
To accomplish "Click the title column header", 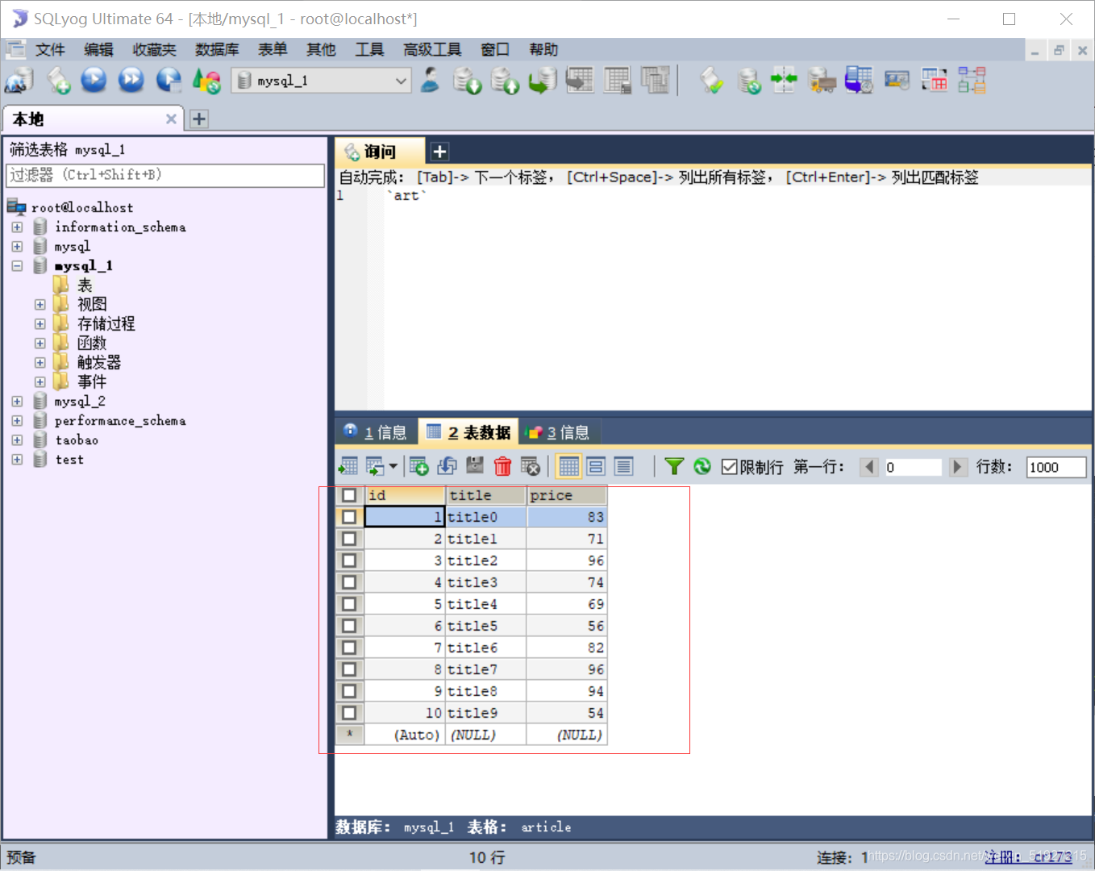I will tap(486, 495).
